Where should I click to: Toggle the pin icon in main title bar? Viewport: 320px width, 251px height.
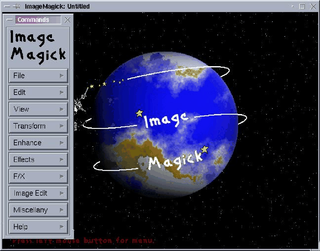tap(16, 6)
